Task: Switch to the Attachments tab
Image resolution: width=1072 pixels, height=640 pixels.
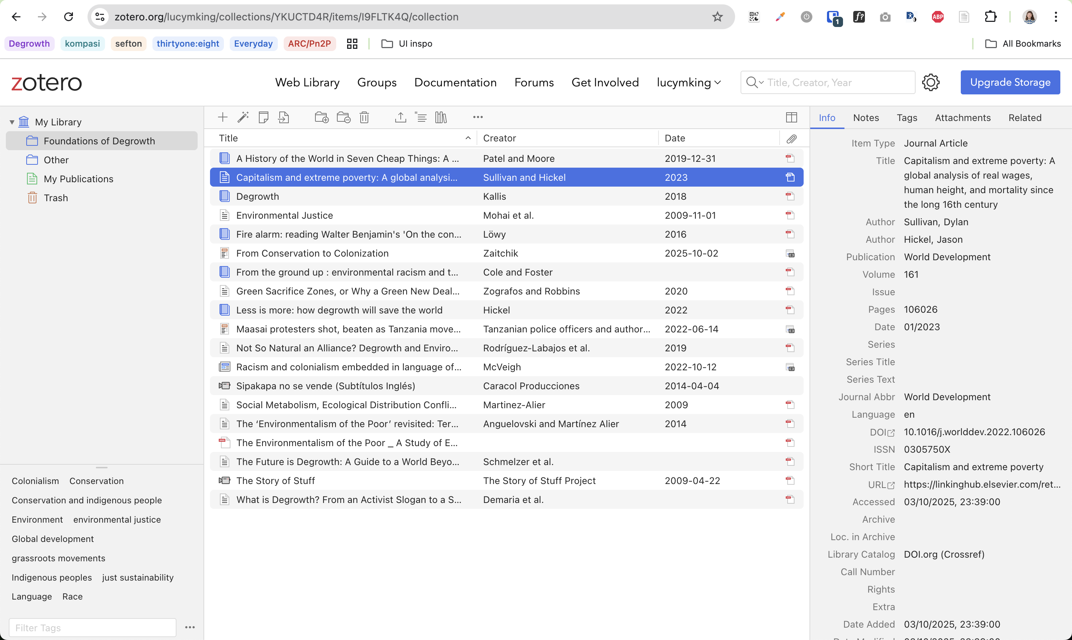Action: [962, 118]
